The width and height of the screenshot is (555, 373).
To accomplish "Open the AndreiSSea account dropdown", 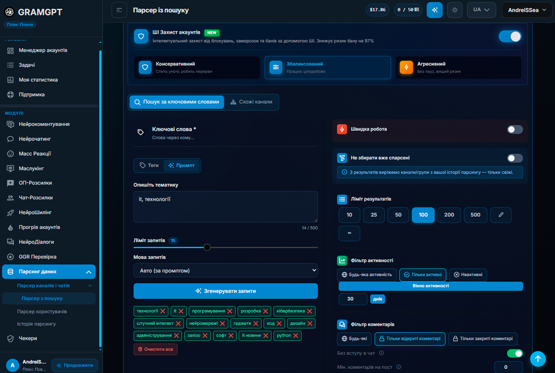I will click(x=527, y=10).
